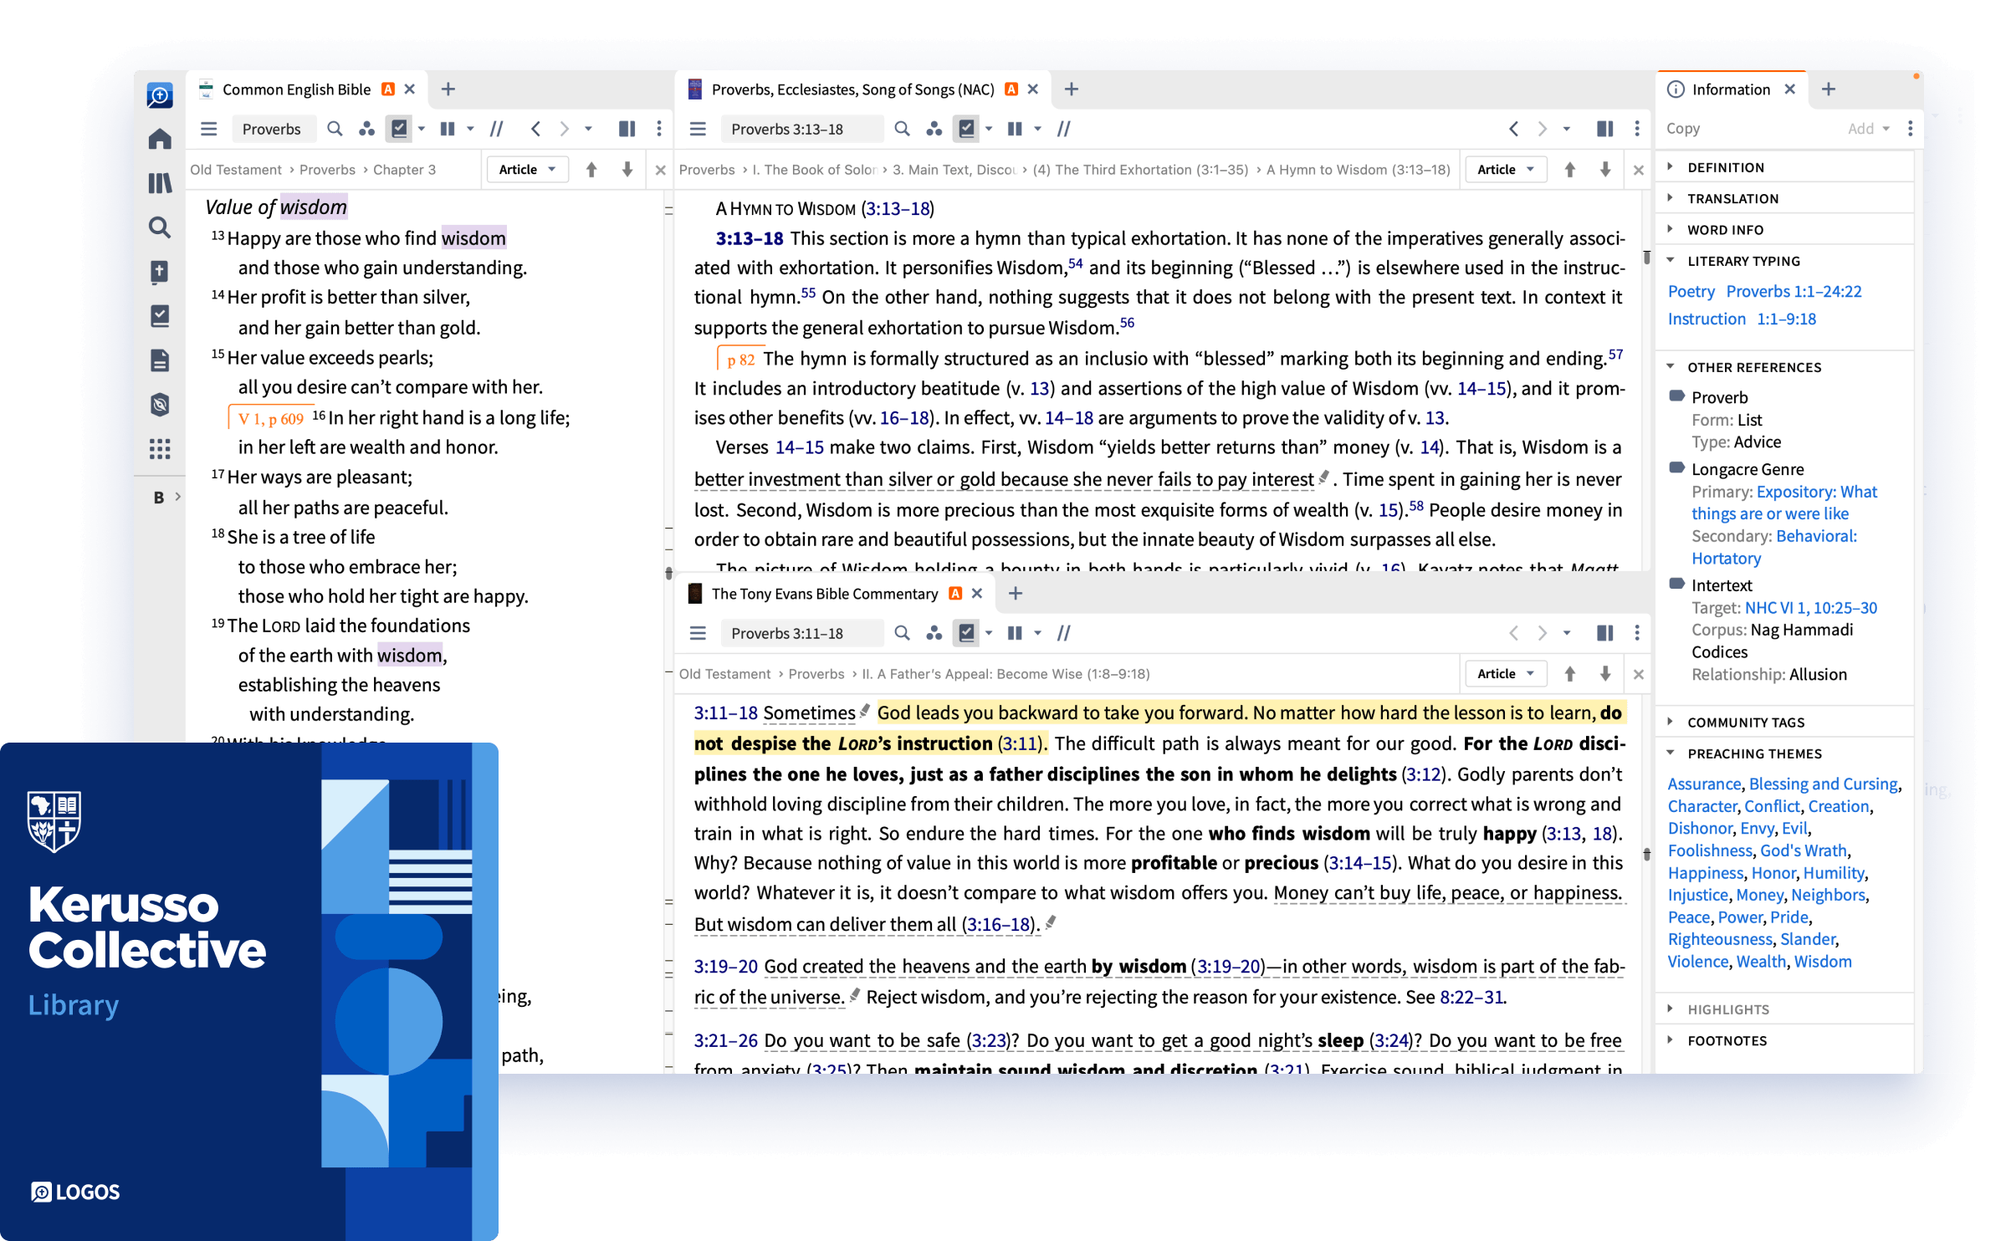This screenshot has height=1241, width=2011.
Task: Switch to the Proverbs, Ecclesiastes, Song of Songs tab
Action: coord(852,89)
